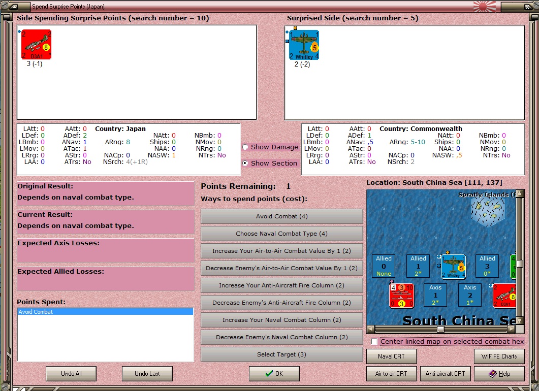Open the Naval CRT chart

coord(392,356)
